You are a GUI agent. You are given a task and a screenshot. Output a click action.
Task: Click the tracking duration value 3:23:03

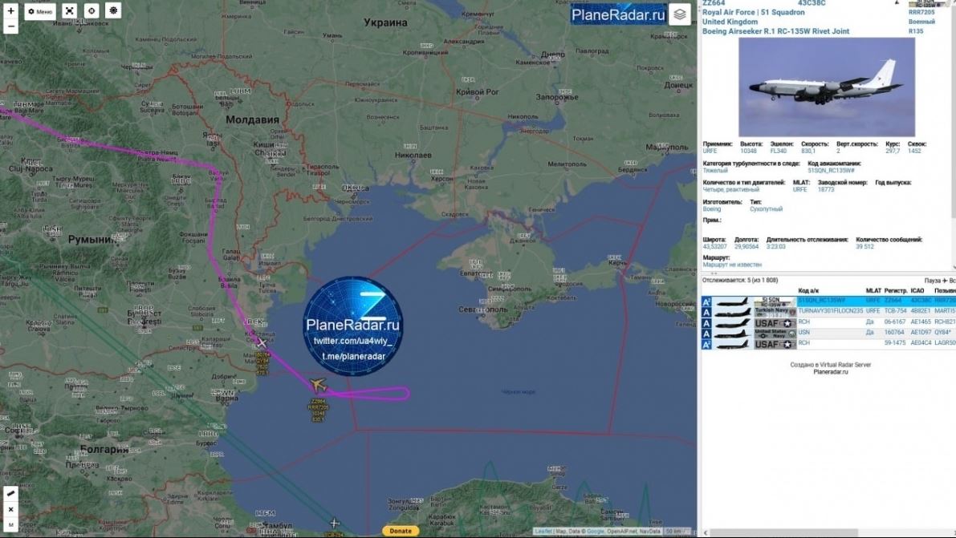[775, 247]
